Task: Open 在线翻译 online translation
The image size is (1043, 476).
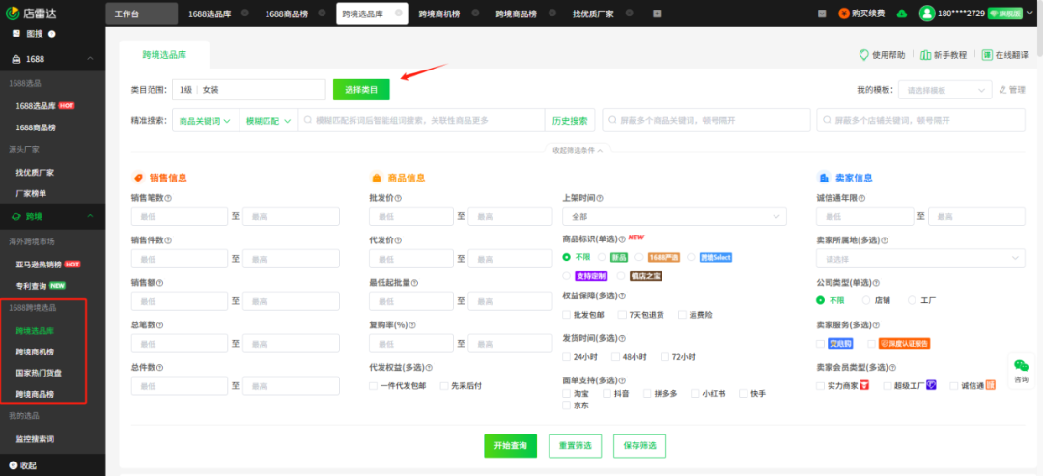Action: (1005, 55)
